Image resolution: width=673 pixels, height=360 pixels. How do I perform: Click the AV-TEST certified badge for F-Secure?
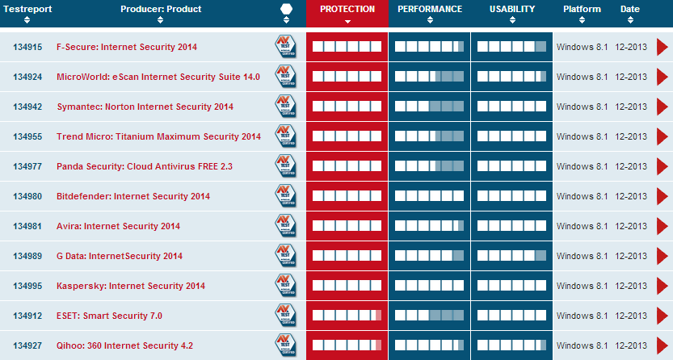(284, 47)
